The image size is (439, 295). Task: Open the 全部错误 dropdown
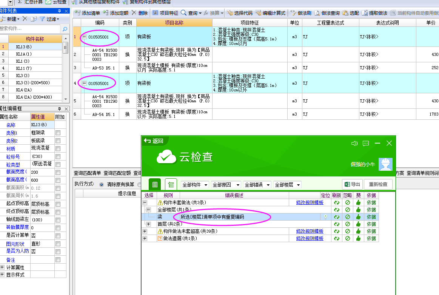click(x=257, y=185)
